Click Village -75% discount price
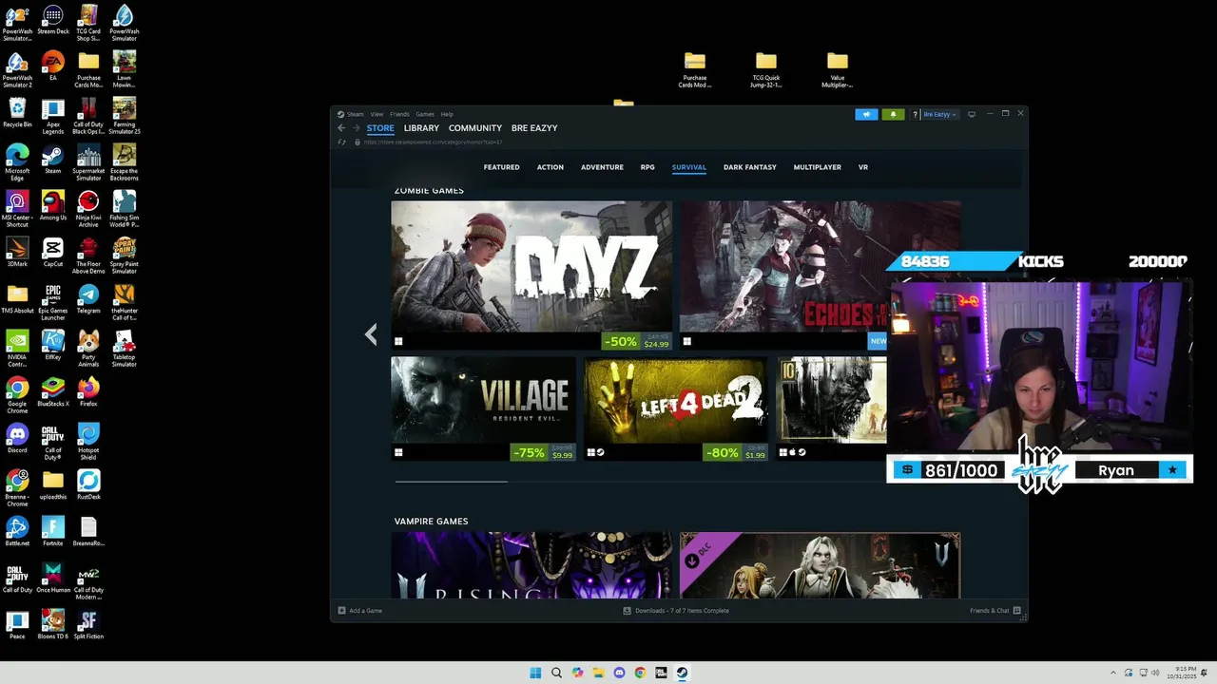 pyautogui.click(x=543, y=453)
